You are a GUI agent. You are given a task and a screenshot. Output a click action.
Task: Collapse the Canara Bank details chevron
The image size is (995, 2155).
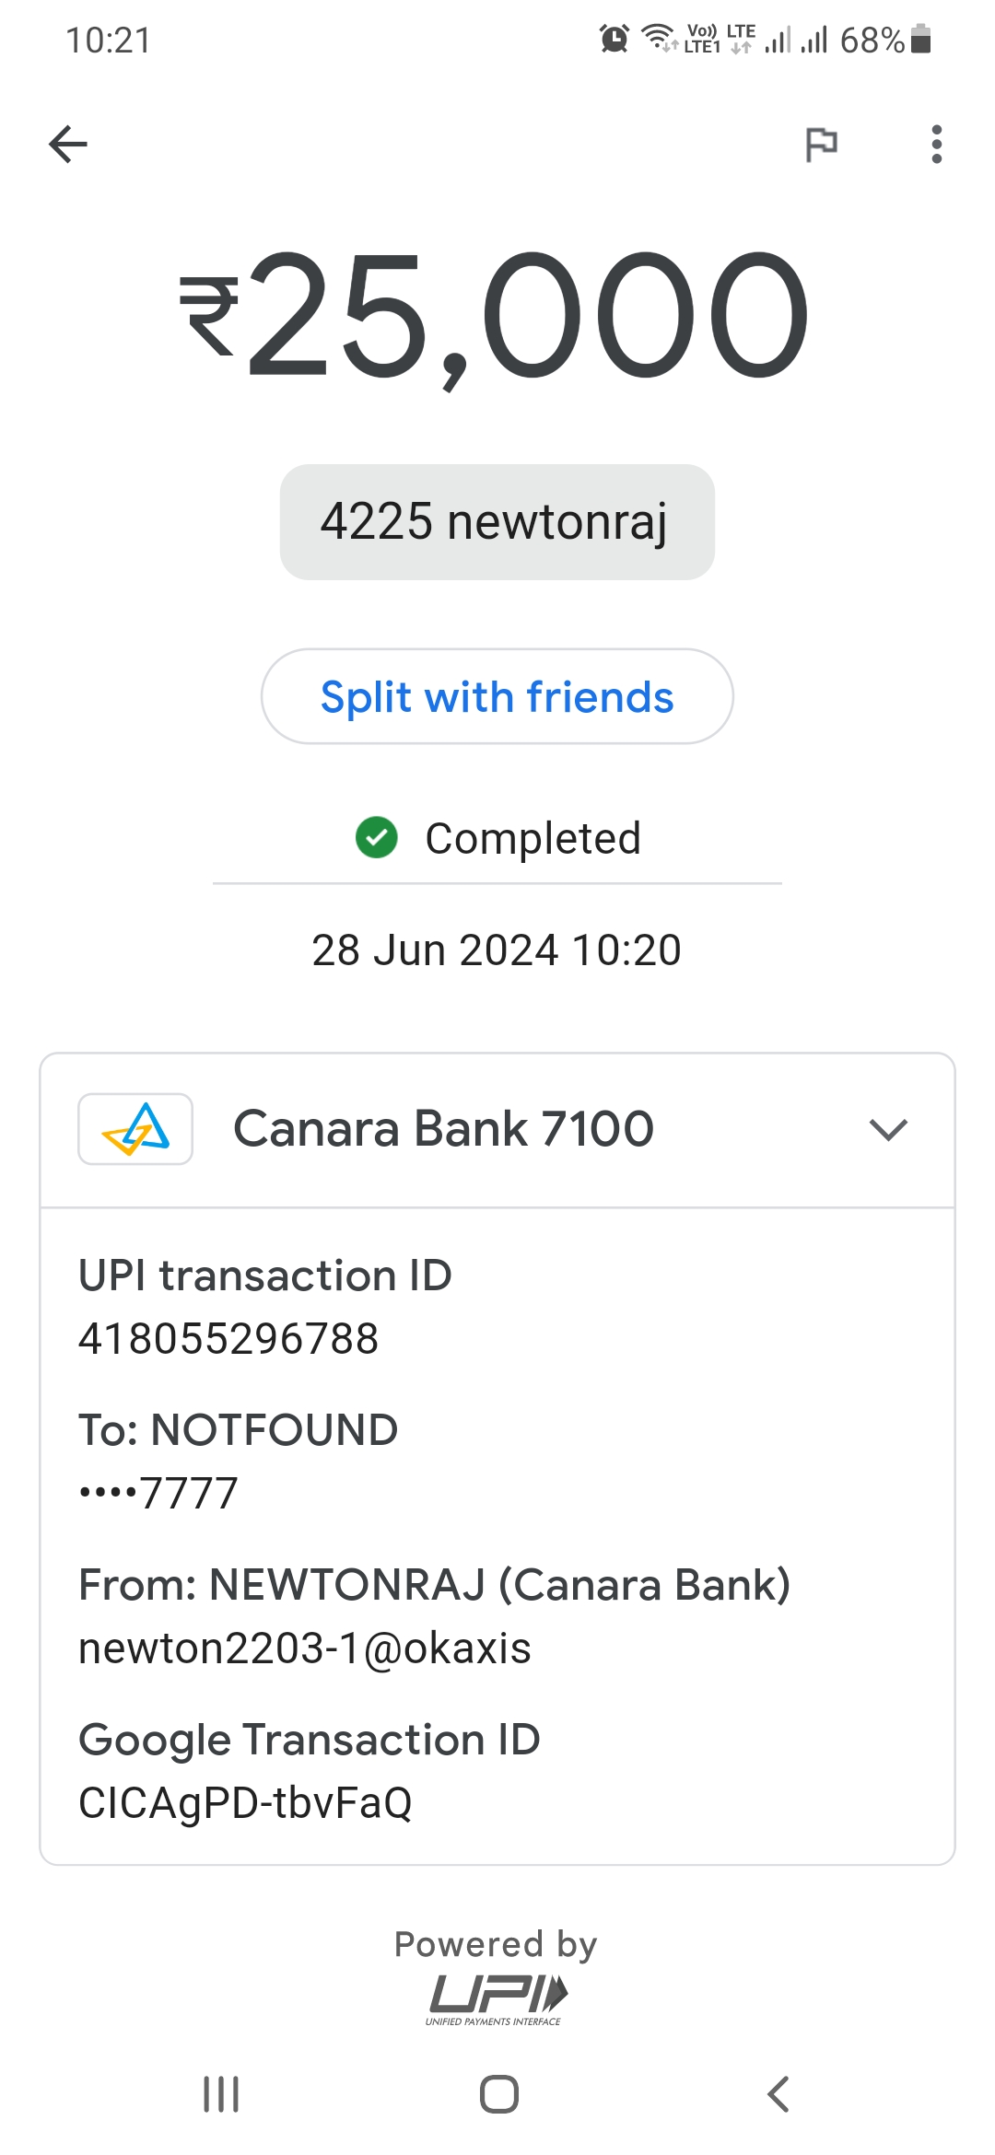coord(888,1130)
